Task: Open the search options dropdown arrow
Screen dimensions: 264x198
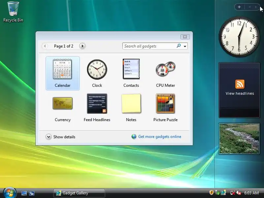Action: pyautogui.click(x=185, y=46)
